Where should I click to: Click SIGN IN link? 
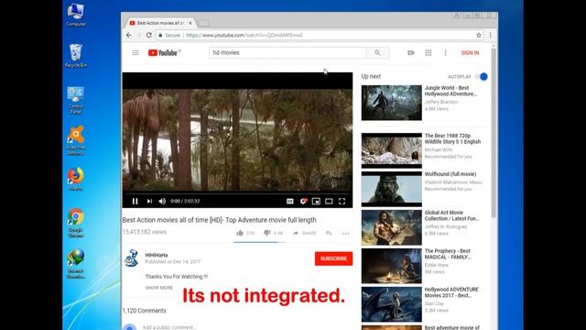click(x=470, y=53)
